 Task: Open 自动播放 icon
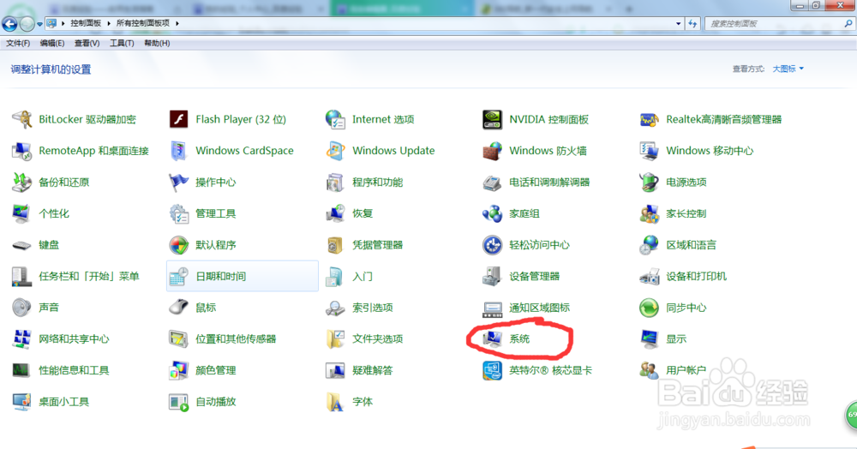pos(179,402)
